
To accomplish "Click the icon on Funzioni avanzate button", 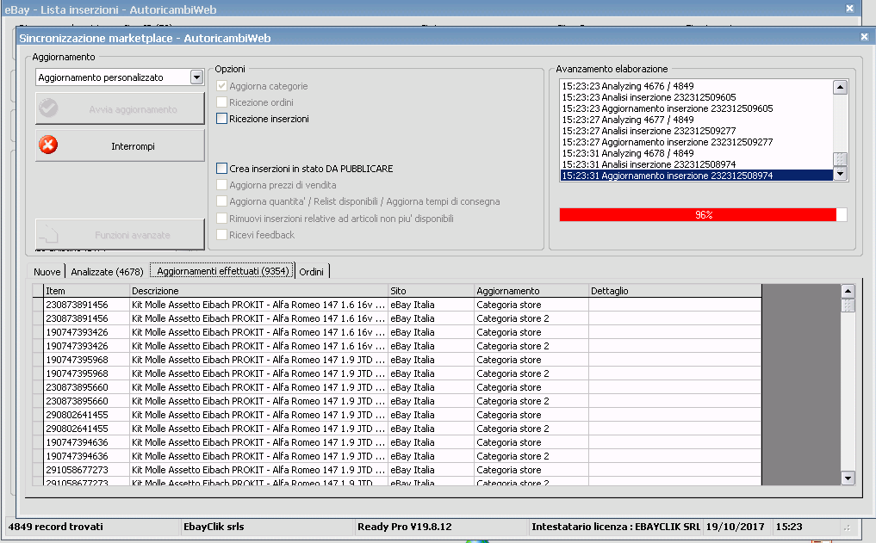I will pos(49,234).
